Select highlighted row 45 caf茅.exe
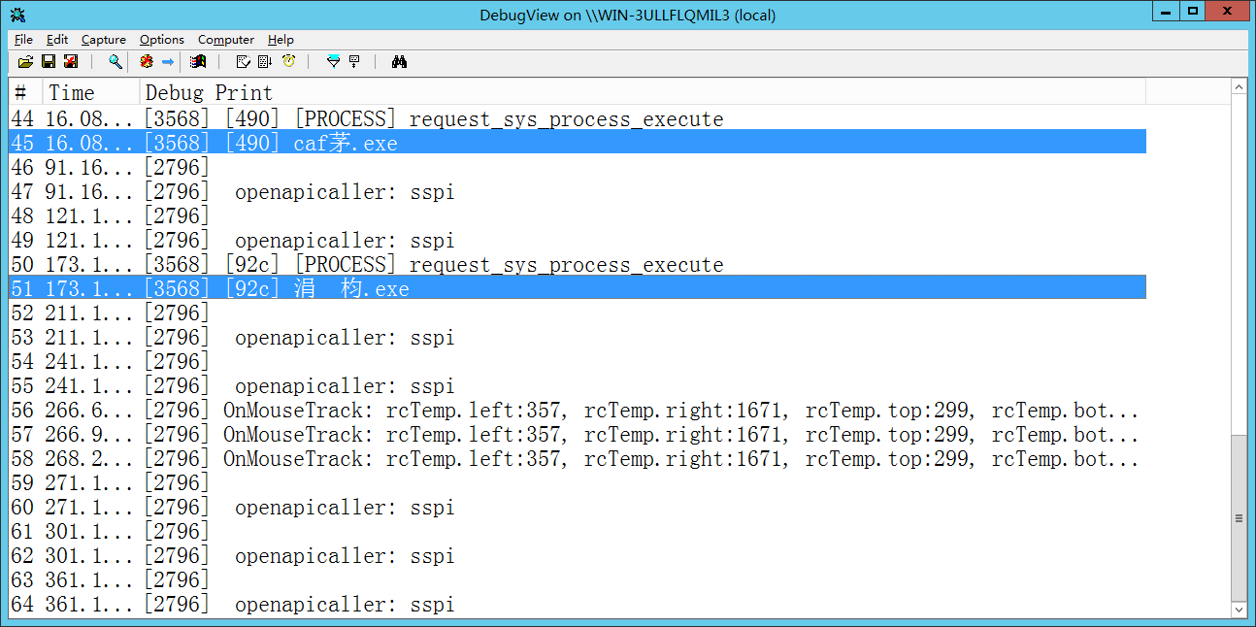Viewport: 1256px width, 627px height. coord(578,143)
